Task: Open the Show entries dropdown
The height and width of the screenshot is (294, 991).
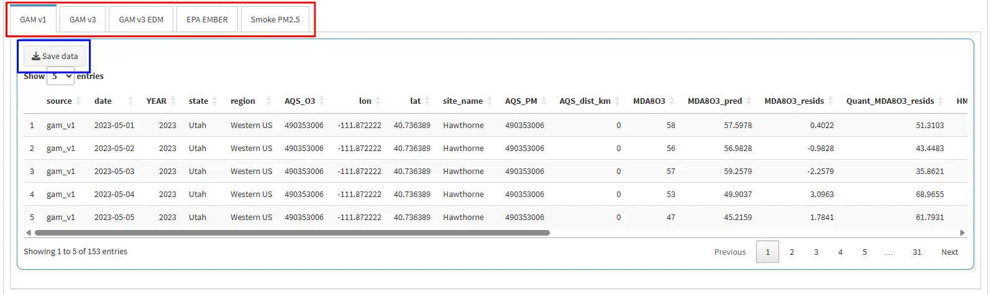Action: pyautogui.click(x=61, y=76)
